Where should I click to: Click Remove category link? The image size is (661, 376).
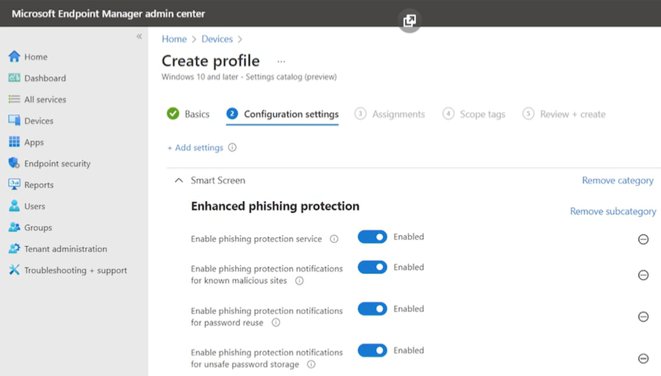(618, 180)
